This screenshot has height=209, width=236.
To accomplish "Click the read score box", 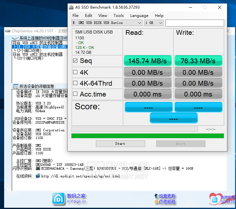I will tap(148, 107).
